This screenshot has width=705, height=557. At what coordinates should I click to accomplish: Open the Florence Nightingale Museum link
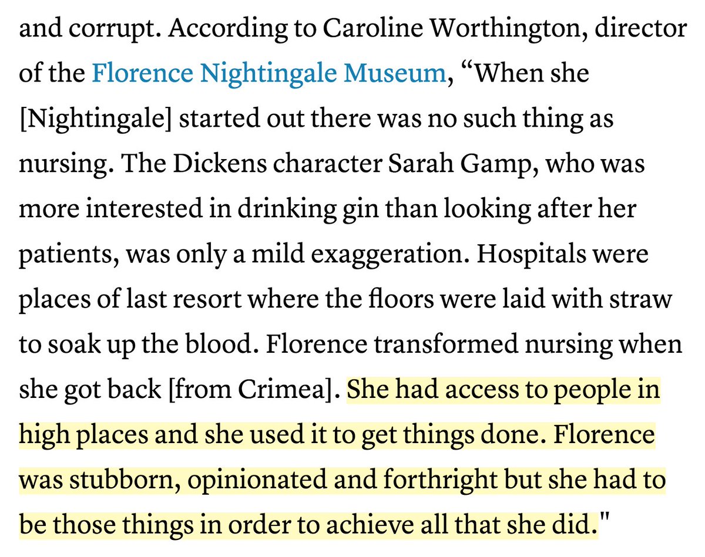268,74
